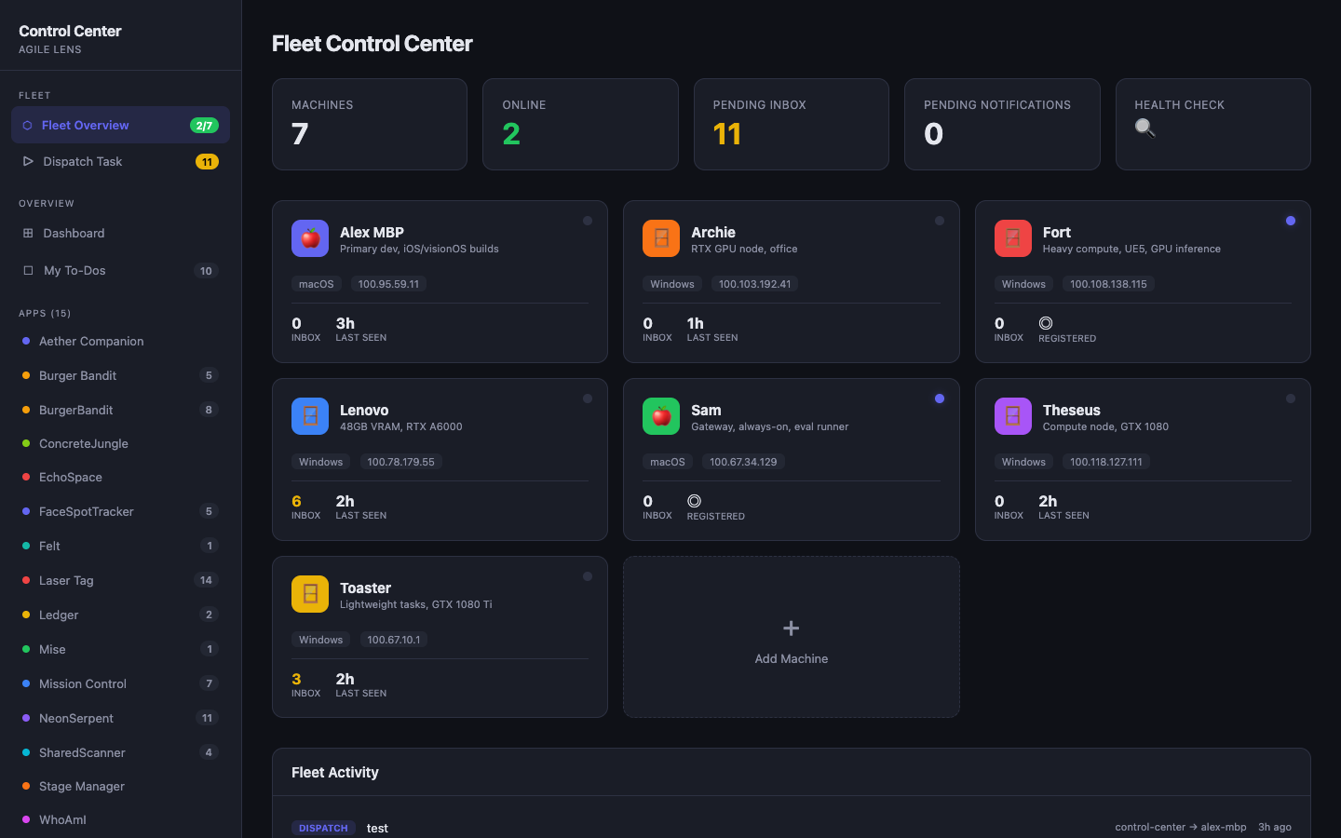Toggle the blue status dot on Fort's card
1341x838 pixels.
click(x=1291, y=221)
